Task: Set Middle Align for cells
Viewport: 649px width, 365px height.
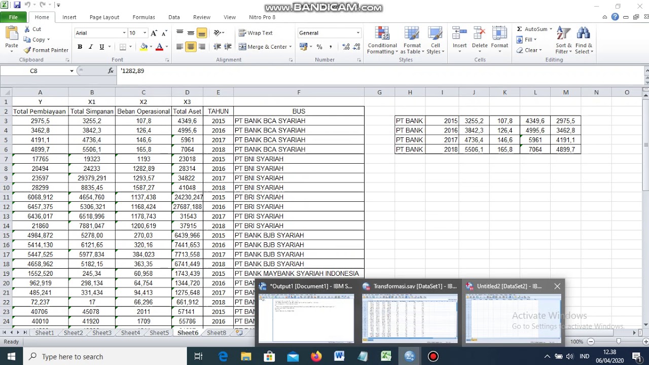Action: [x=191, y=33]
